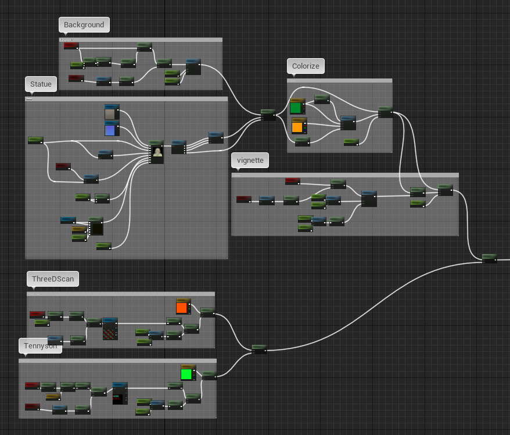Select the red node in Statue group
510x435 pixels.
63,166
